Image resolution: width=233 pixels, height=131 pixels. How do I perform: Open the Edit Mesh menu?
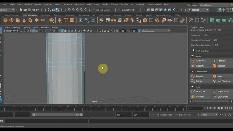[67, 4]
